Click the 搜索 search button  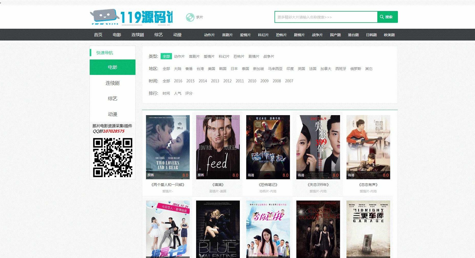click(x=387, y=17)
